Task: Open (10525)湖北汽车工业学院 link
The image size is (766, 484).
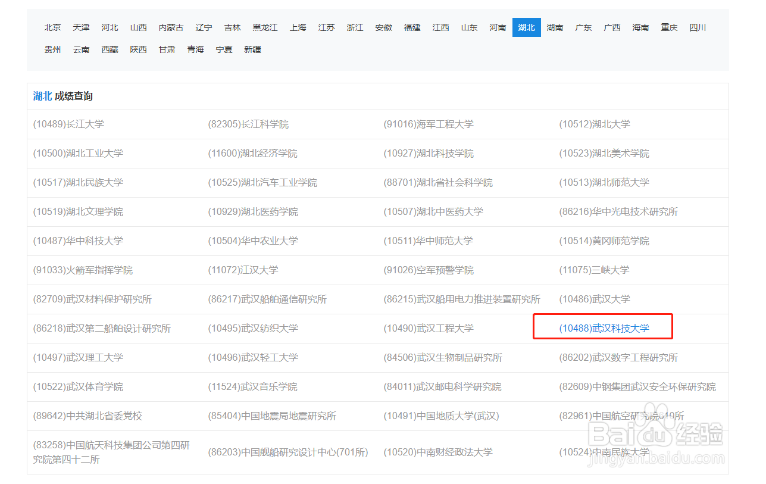Action: click(262, 183)
